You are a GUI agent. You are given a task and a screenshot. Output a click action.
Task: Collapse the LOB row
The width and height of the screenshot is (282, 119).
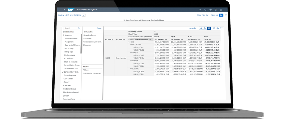129,42
